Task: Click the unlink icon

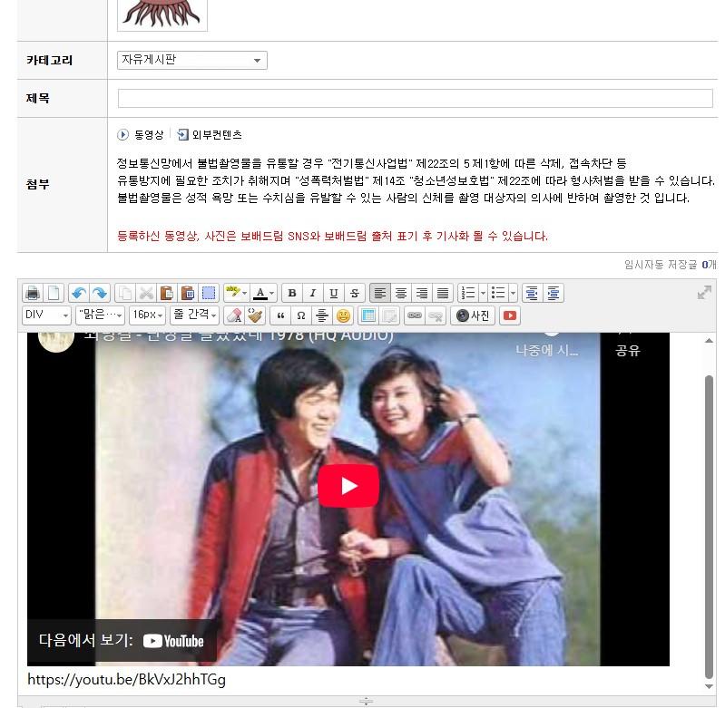Action: tap(436, 315)
